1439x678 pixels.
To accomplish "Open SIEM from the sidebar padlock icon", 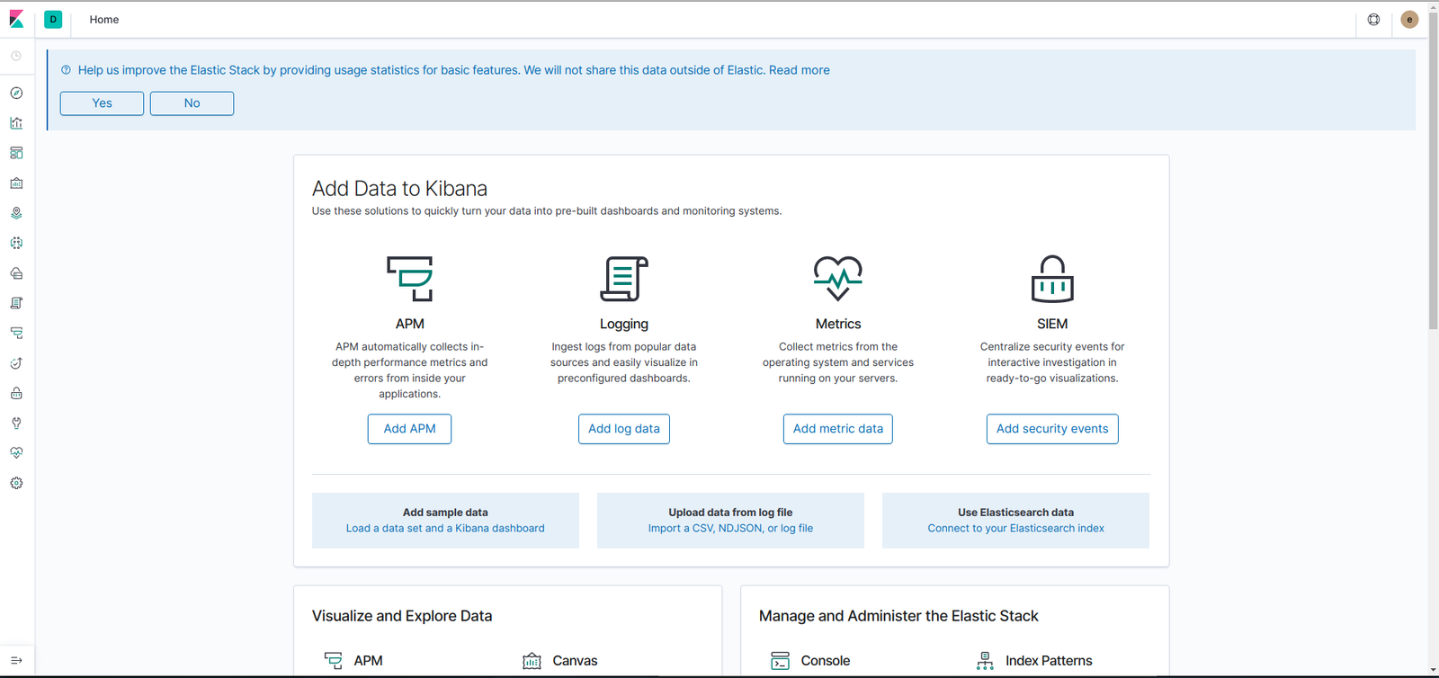I will tap(16, 393).
